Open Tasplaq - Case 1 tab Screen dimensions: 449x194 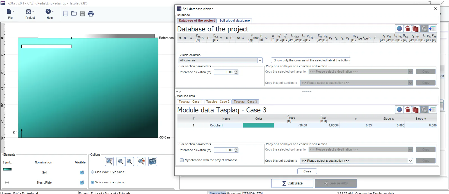[x=190, y=101]
